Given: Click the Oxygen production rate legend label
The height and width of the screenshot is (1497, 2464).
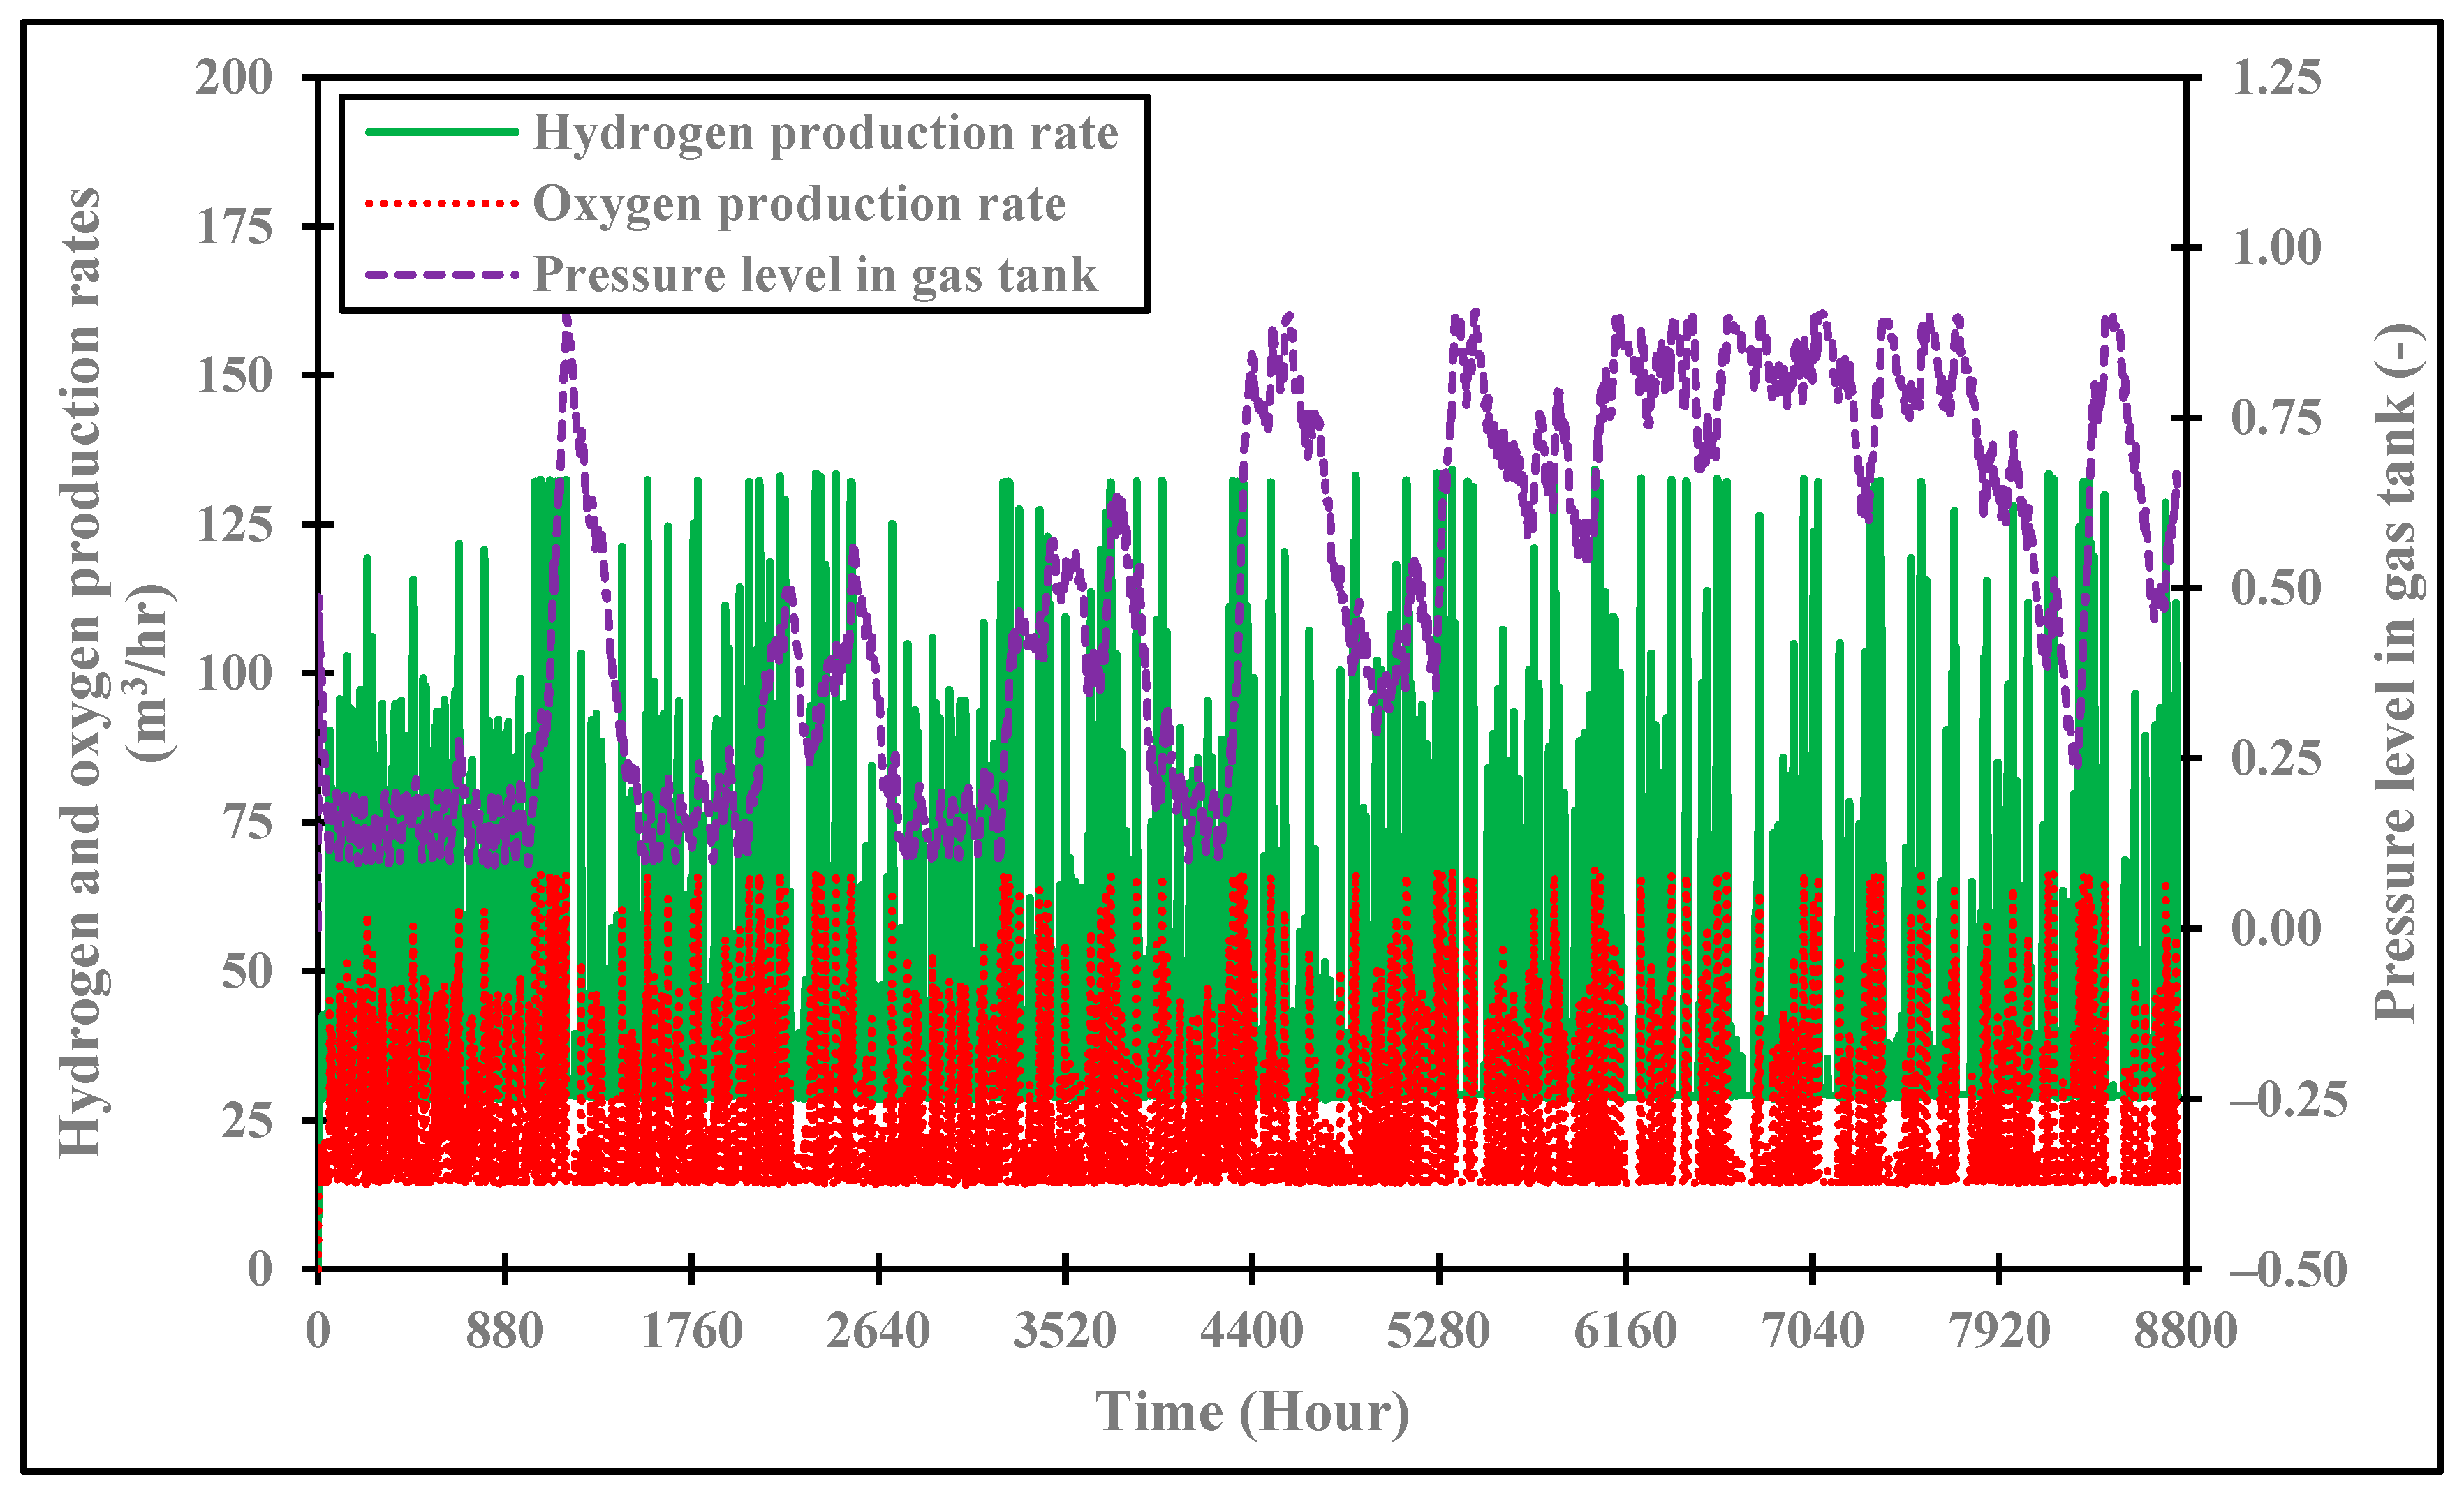Looking at the screenshot, I should click(x=799, y=204).
